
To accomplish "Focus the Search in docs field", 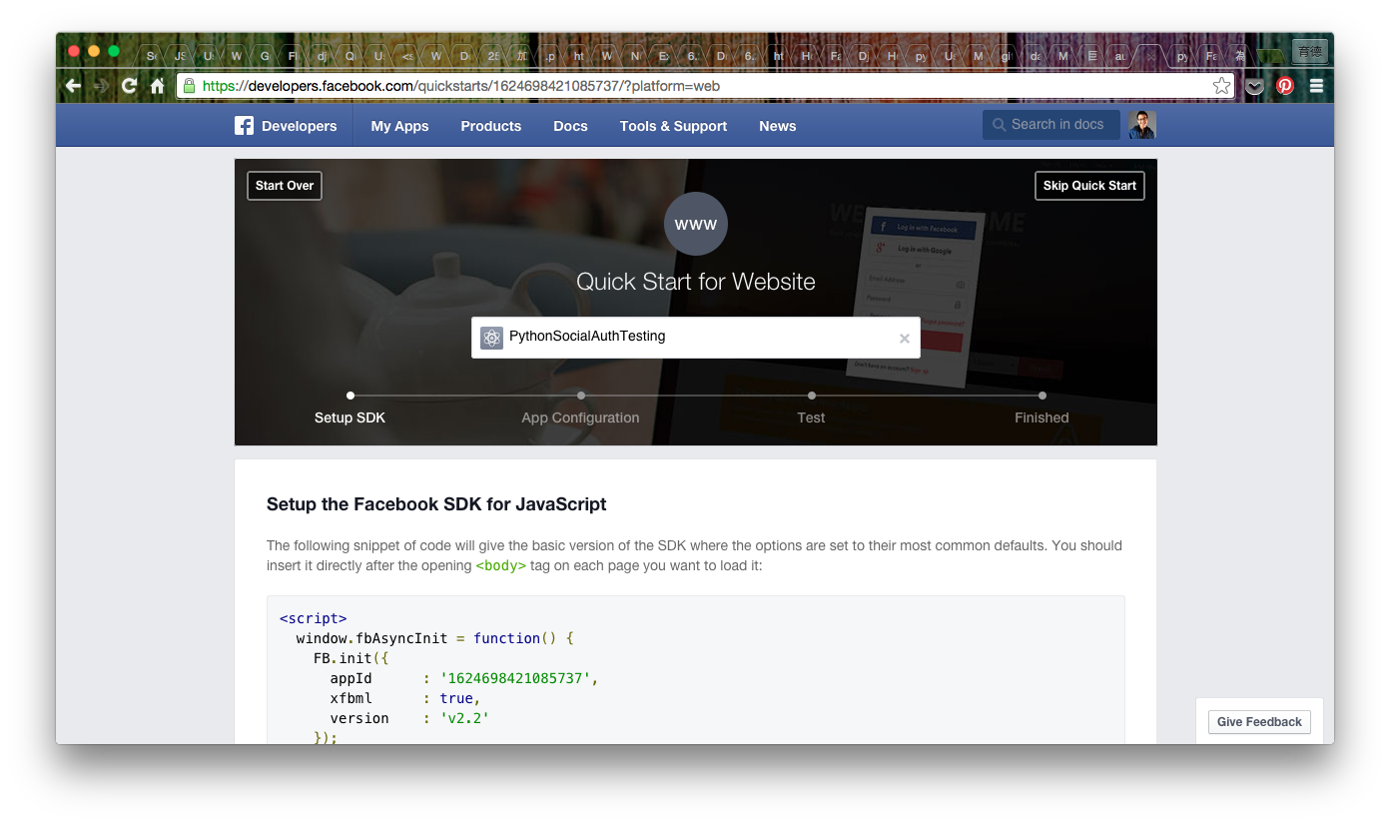I will [1051, 125].
